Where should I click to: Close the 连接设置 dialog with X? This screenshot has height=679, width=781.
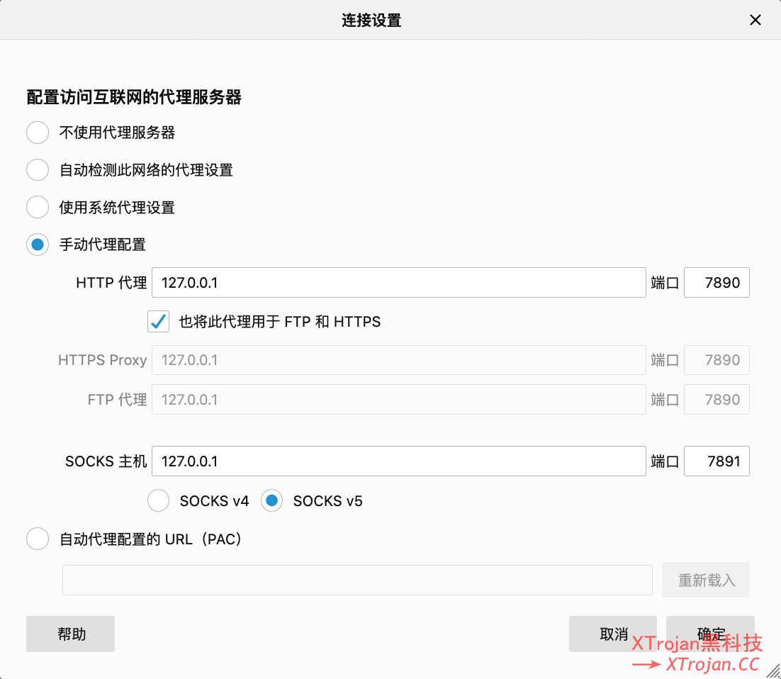(x=755, y=20)
